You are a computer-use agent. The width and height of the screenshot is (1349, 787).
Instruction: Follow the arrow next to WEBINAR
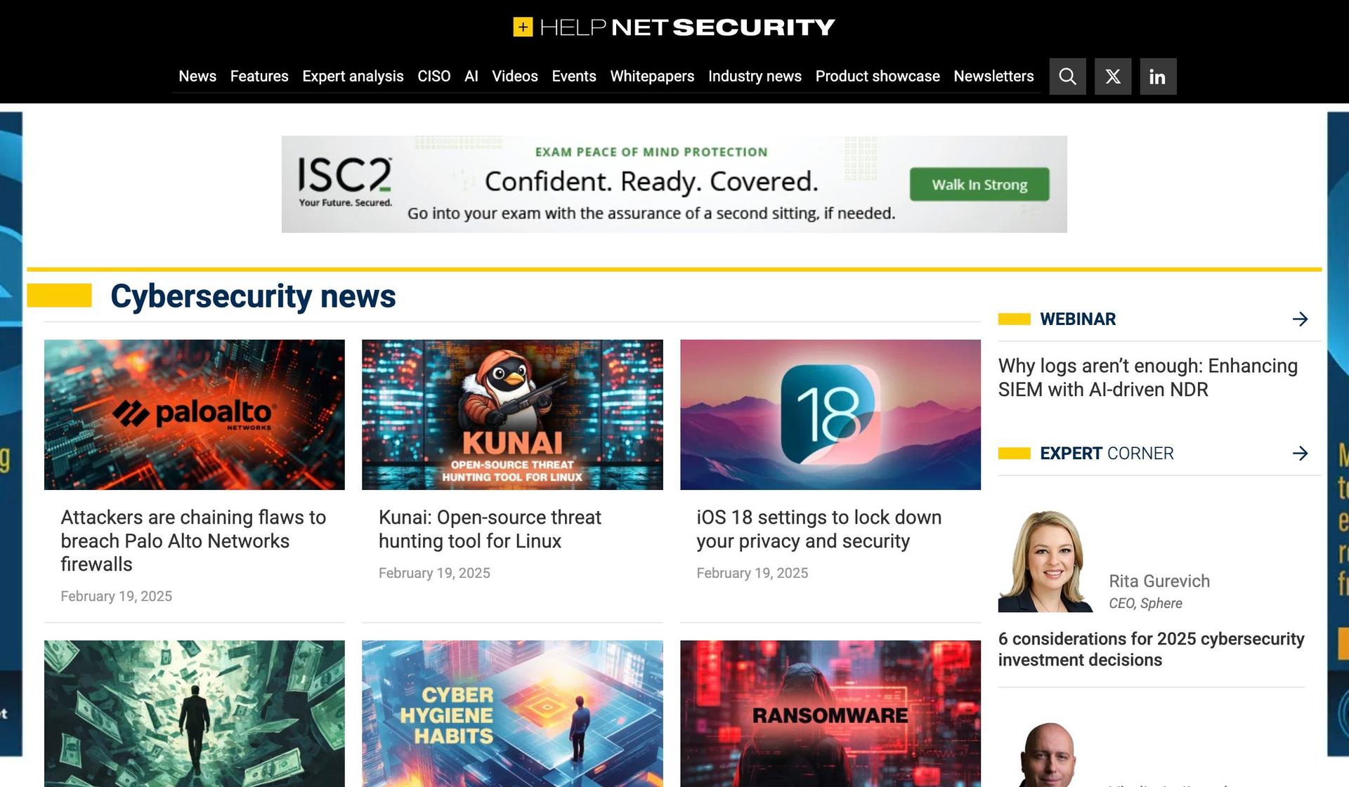coord(1300,319)
